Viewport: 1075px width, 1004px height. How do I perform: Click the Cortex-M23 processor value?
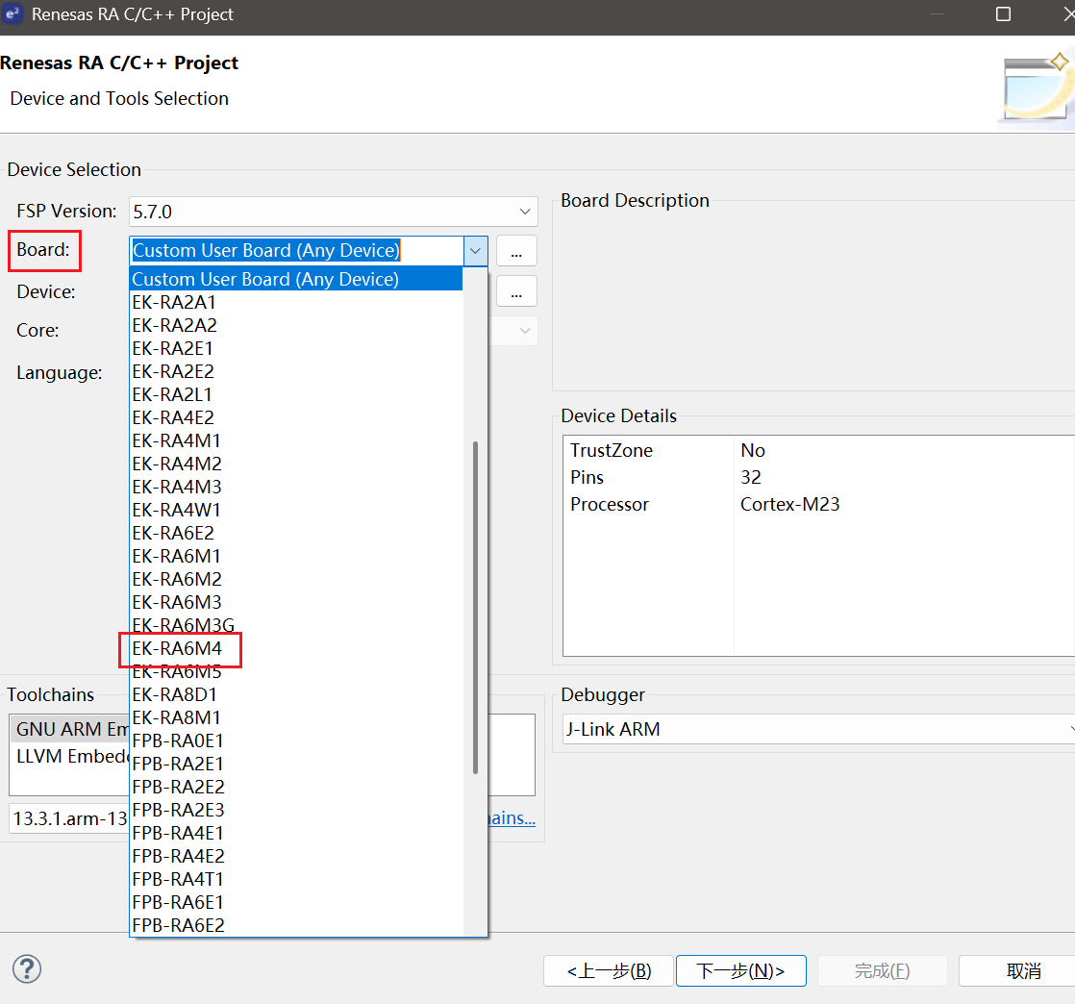point(789,504)
